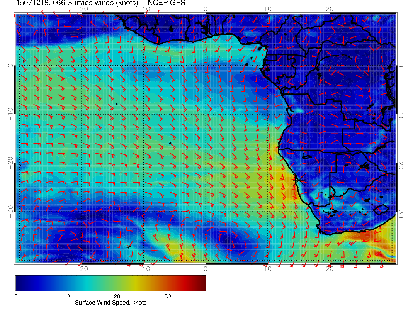408x315 pixels.
Task: Click the '-20' latitude label on right axis
Action: (x=401, y=163)
